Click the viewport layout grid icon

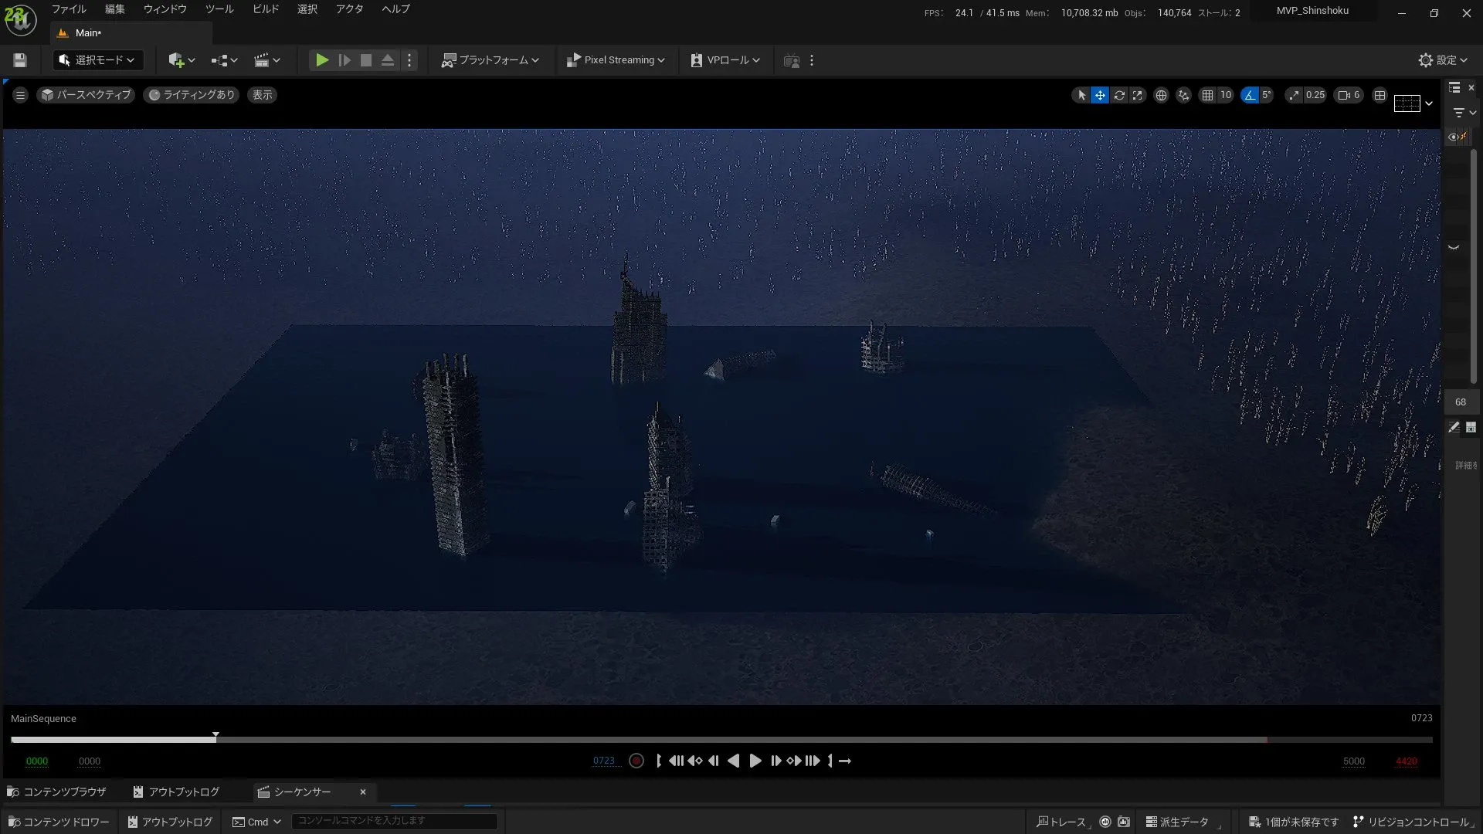1379,95
